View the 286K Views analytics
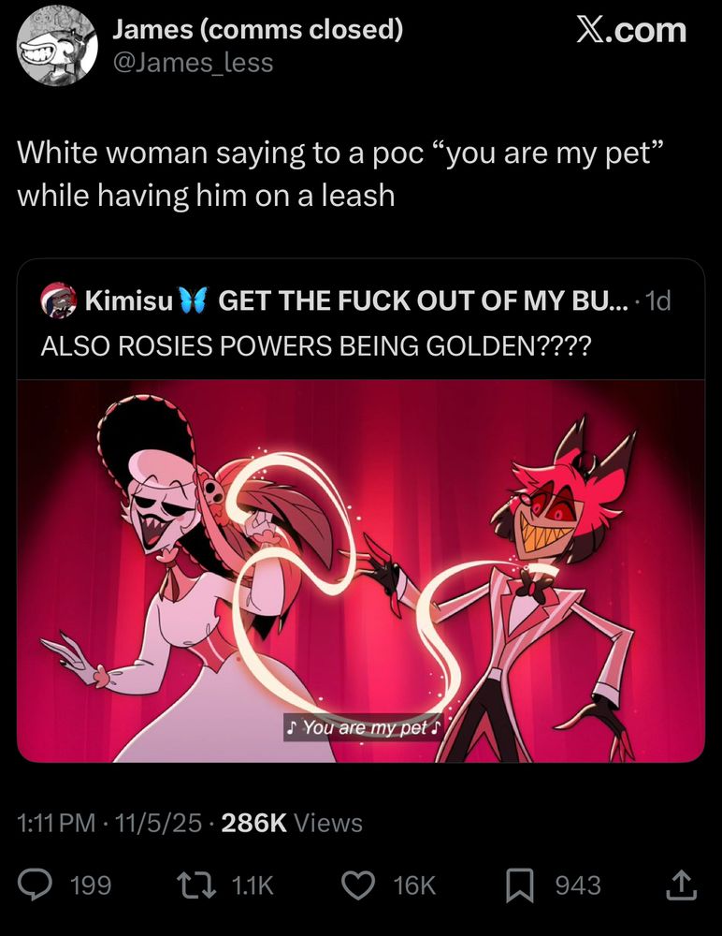The width and height of the screenshot is (722, 936). tap(292, 823)
